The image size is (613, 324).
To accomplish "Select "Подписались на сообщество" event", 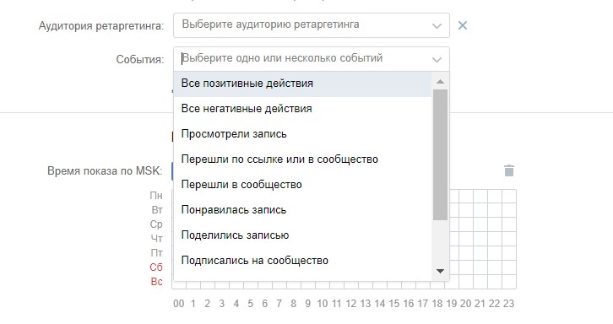I will (302, 261).
